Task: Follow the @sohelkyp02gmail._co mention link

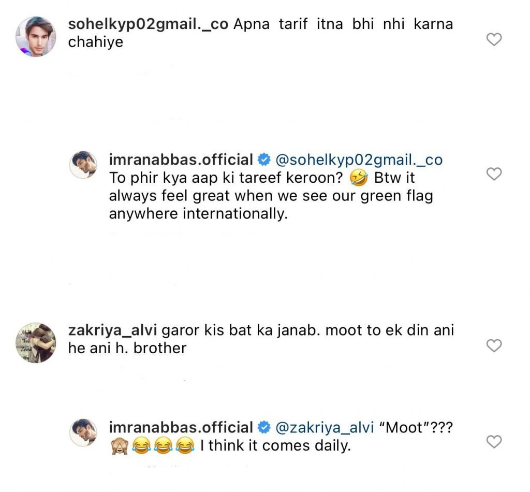Action: [358, 160]
